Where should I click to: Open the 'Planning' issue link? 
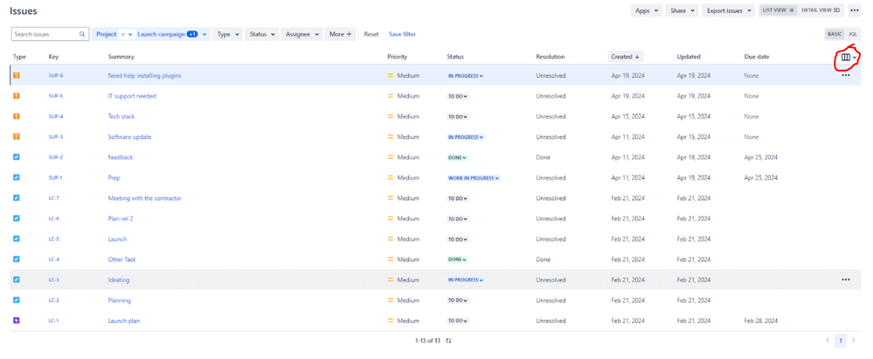119,300
